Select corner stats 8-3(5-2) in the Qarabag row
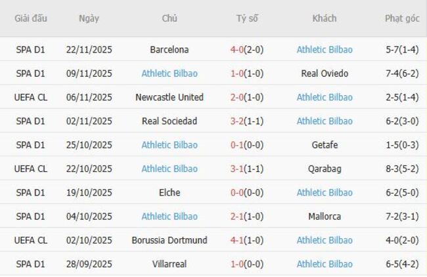 coord(401,169)
